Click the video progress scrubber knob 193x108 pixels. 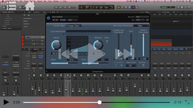point(99,102)
